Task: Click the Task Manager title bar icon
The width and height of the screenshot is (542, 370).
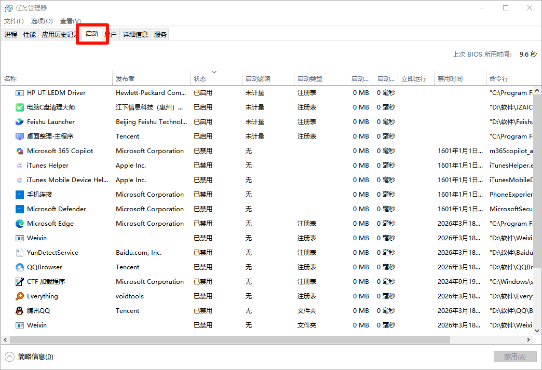Action: pyautogui.click(x=9, y=8)
